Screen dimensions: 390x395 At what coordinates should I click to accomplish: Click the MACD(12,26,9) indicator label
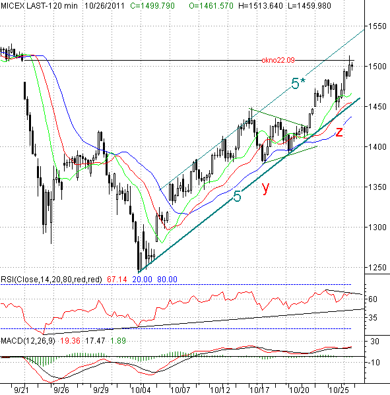tap(28, 341)
